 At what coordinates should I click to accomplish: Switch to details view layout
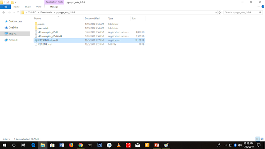click(x=258, y=139)
